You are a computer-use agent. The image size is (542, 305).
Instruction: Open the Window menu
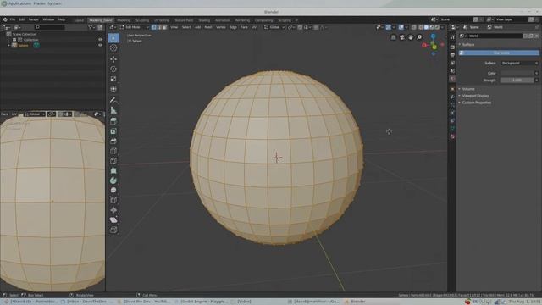point(48,19)
